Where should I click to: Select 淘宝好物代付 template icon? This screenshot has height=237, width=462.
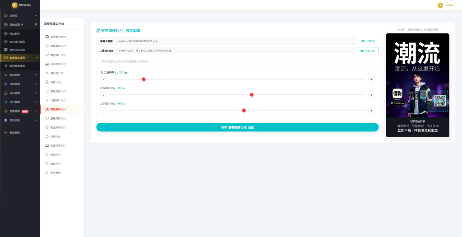[x=47, y=128]
